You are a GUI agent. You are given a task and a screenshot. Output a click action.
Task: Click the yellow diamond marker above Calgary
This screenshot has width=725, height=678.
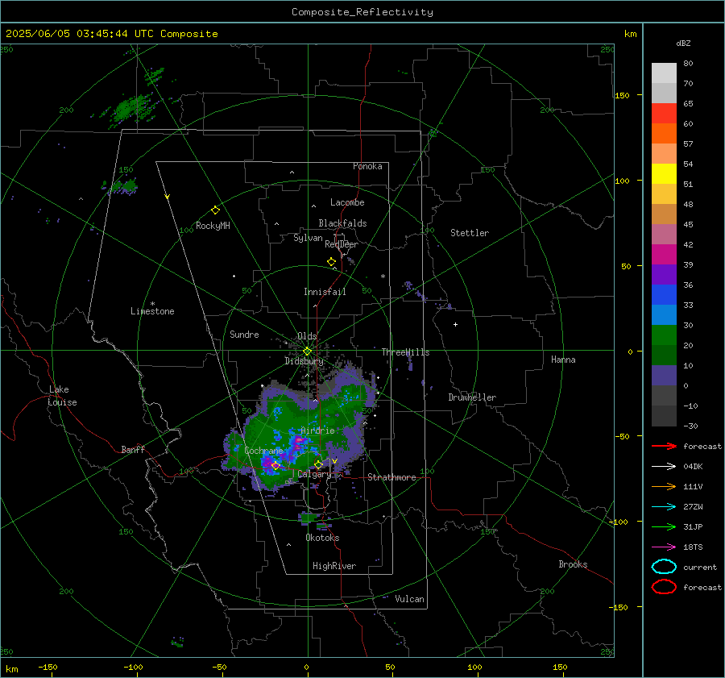[x=318, y=464]
